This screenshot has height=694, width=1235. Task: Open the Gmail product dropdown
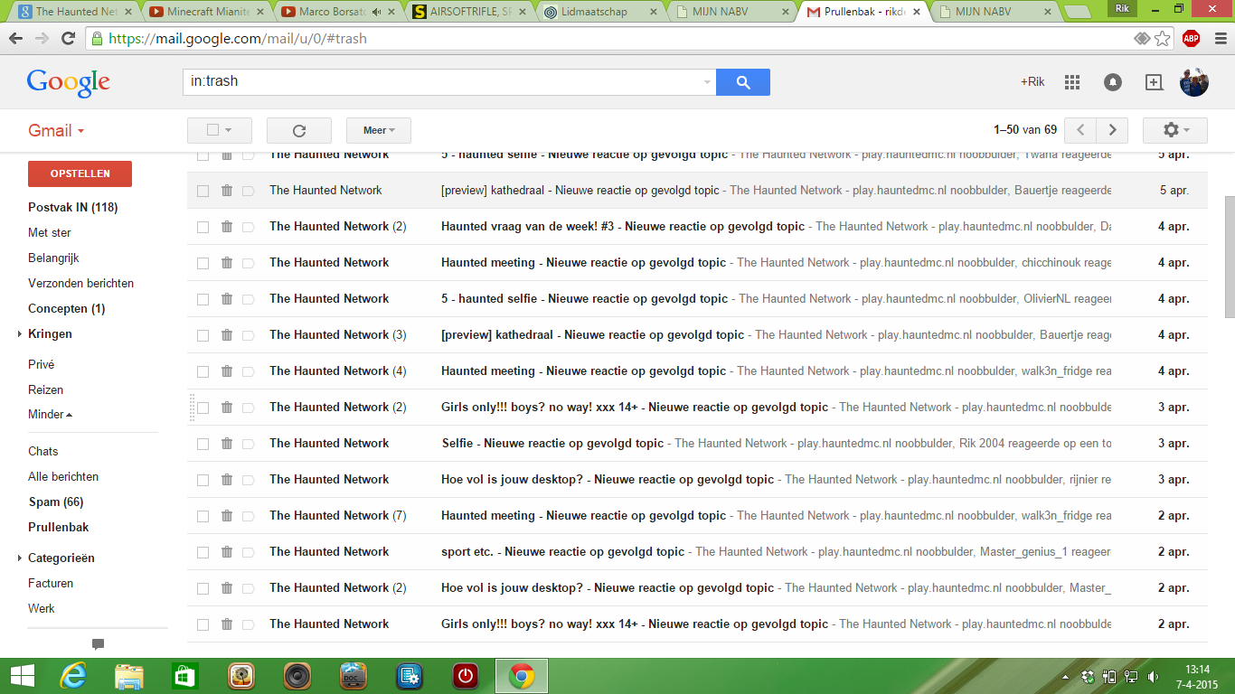coord(56,131)
